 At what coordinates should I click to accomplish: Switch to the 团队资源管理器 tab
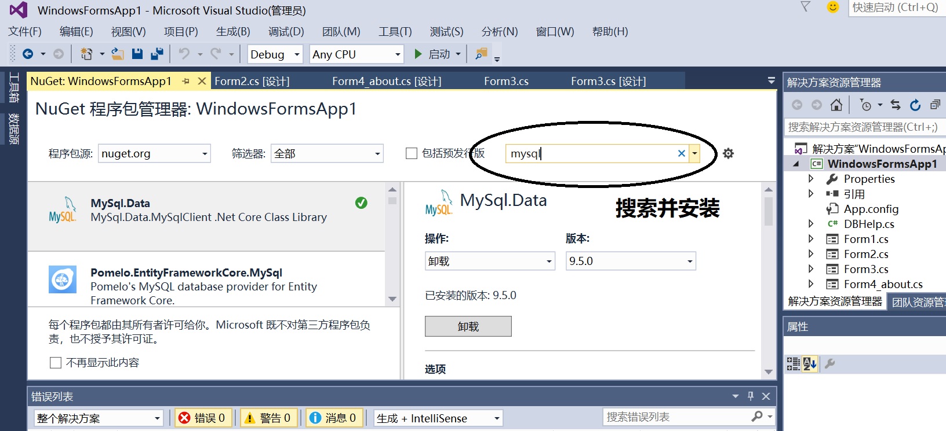click(918, 302)
